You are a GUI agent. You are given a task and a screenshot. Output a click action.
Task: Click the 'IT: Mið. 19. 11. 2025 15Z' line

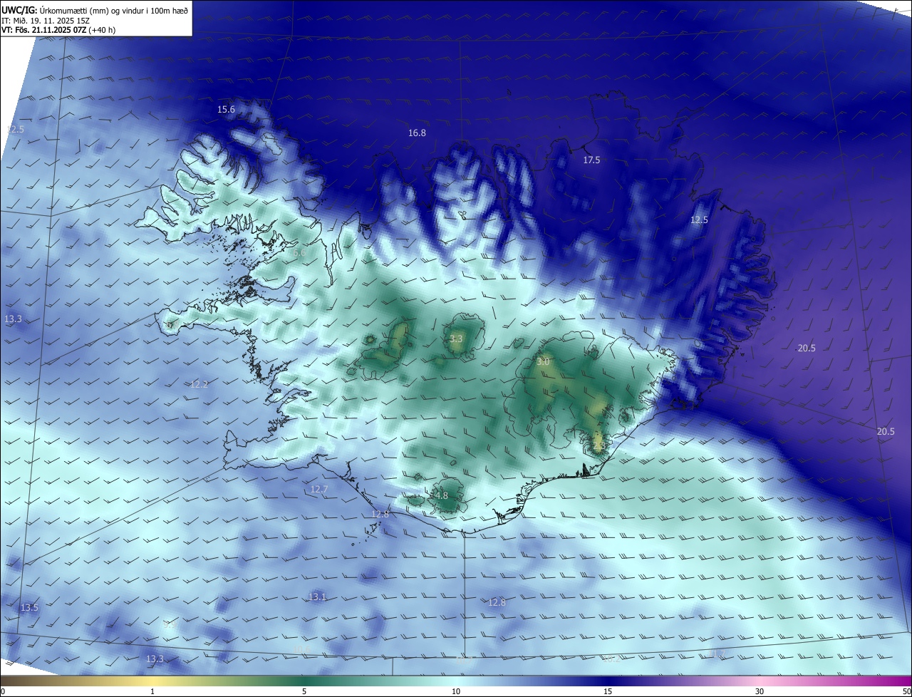[x=45, y=20]
